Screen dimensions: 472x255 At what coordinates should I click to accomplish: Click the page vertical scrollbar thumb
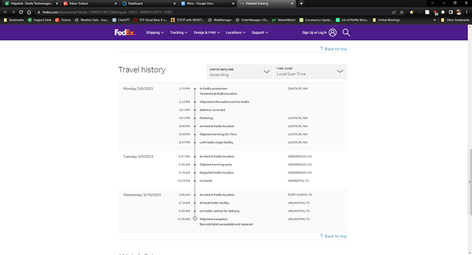(x=470, y=182)
